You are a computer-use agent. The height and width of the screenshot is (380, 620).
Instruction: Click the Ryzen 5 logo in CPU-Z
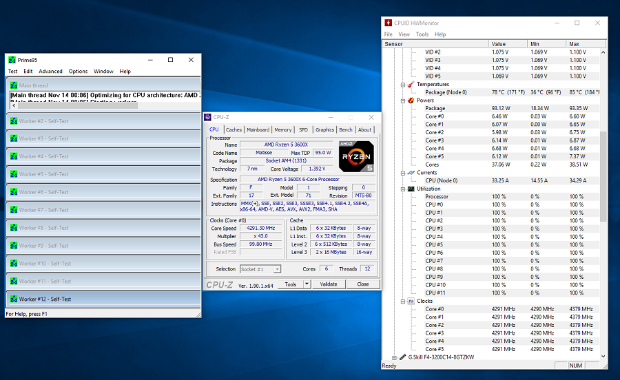coord(356,156)
